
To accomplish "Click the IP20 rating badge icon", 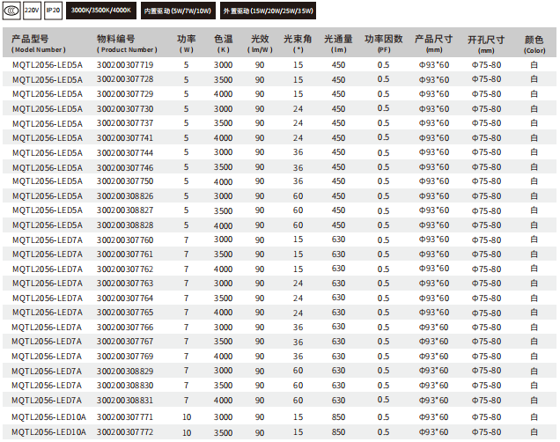I will pyautogui.click(x=53, y=11).
